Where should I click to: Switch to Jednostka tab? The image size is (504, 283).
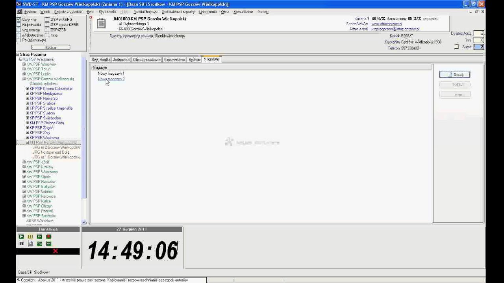click(121, 60)
